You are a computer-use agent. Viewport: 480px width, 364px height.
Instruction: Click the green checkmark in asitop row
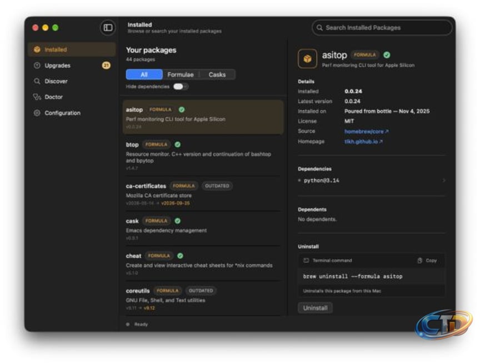tap(182, 109)
